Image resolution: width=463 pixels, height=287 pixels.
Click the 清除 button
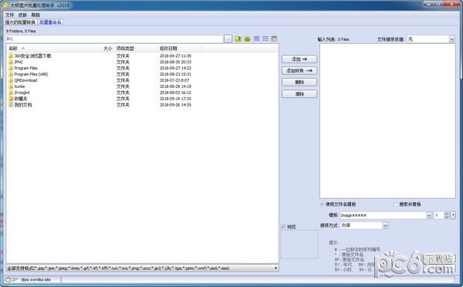tap(299, 94)
